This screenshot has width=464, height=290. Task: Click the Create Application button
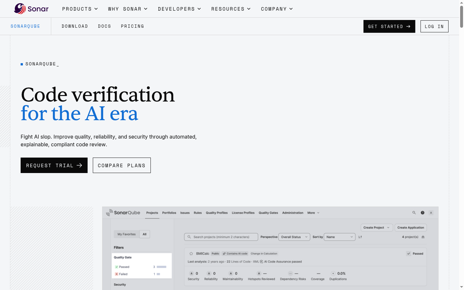coord(411,227)
